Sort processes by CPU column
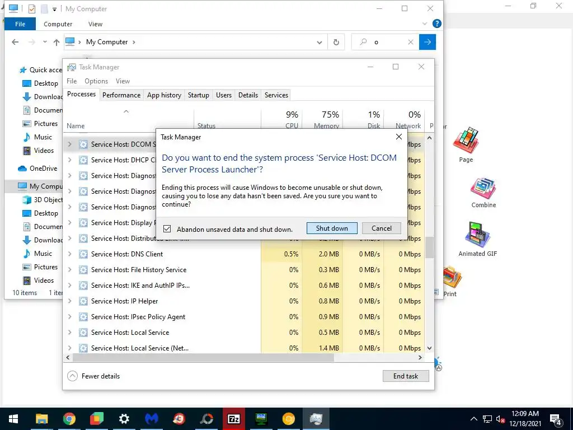This screenshot has width=573, height=430. 282,119
